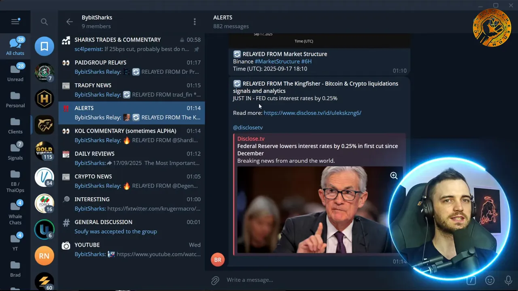Zoom the Powell image with magnifier icon
518x291 pixels.
coord(393,175)
